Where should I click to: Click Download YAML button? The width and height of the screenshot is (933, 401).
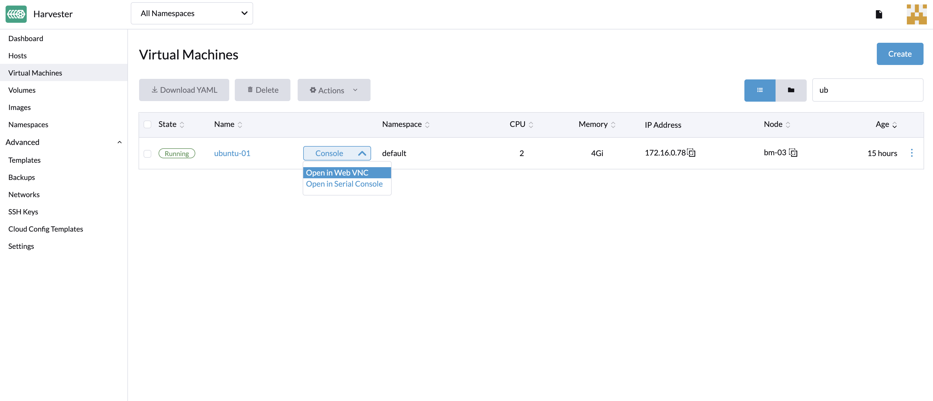point(184,90)
